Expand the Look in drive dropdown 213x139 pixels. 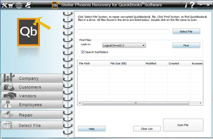[x=124, y=45]
